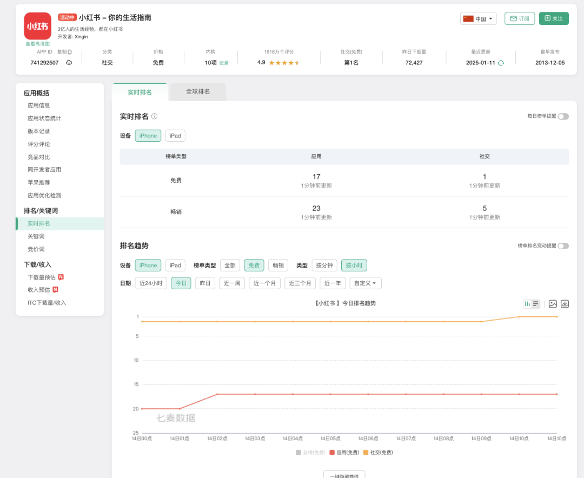
Task: Open the 查看高清图 link under app icon
Action: pos(38,44)
